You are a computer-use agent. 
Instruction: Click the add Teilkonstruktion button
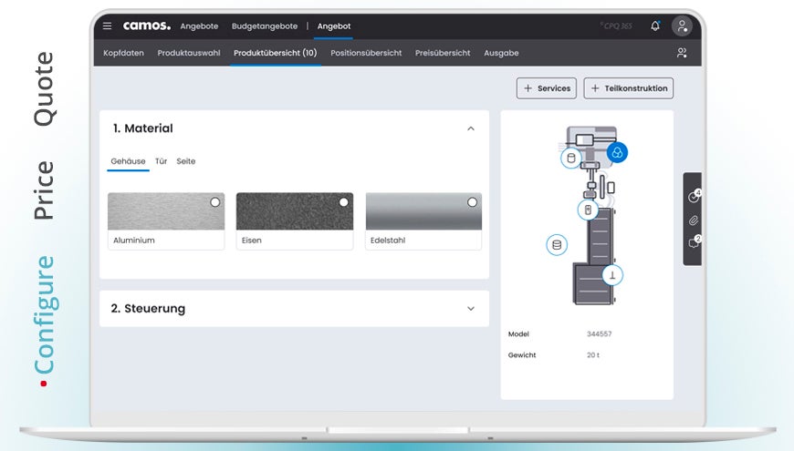pyautogui.click(x=628, y=88)
